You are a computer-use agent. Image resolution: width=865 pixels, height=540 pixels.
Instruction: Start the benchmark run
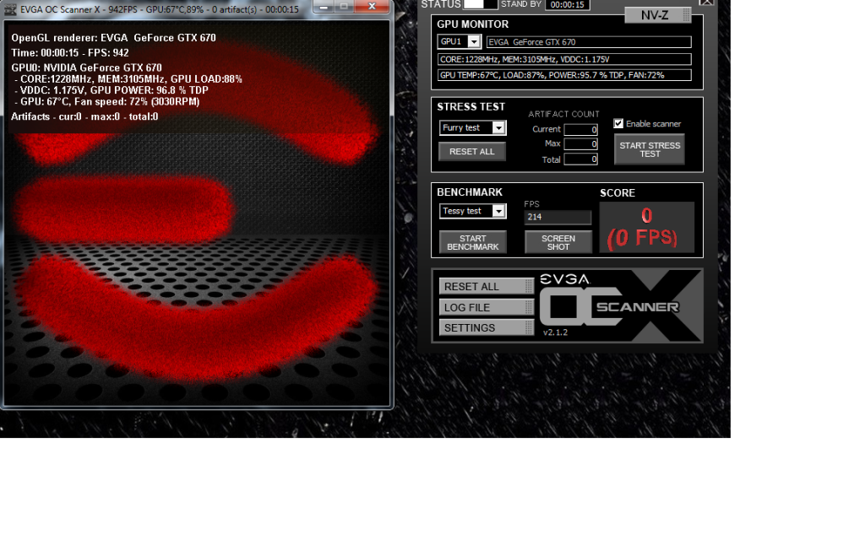pos(473,242)
